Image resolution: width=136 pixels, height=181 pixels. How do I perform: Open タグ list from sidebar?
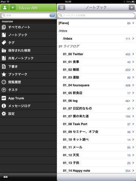coord(28,43)
